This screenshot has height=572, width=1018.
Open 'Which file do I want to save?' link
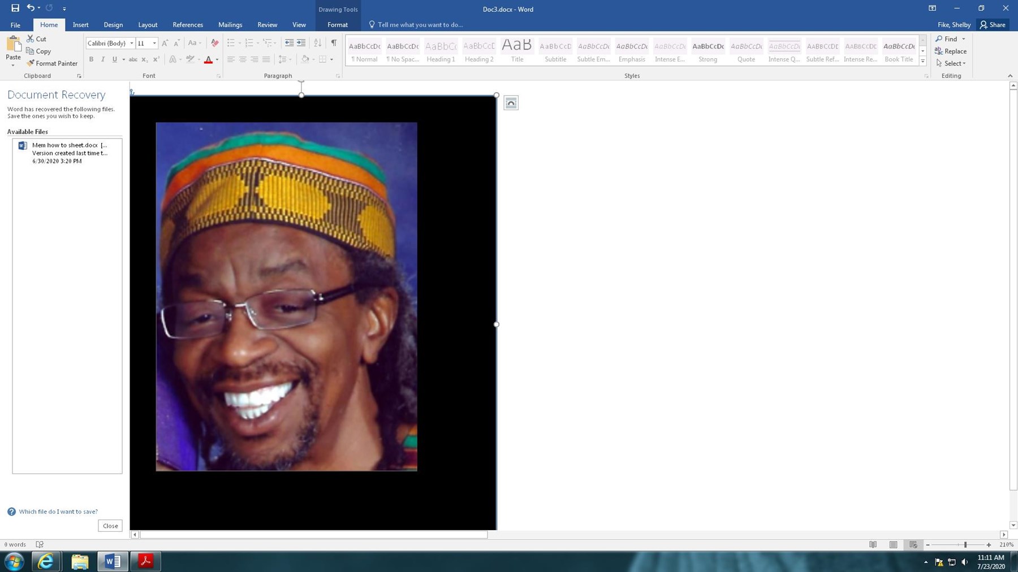point(58,512)
